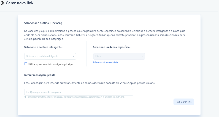Click the Selecione um bloco específico label
The width and height of the screenshot is (219, 118).
tap(112, 47)
